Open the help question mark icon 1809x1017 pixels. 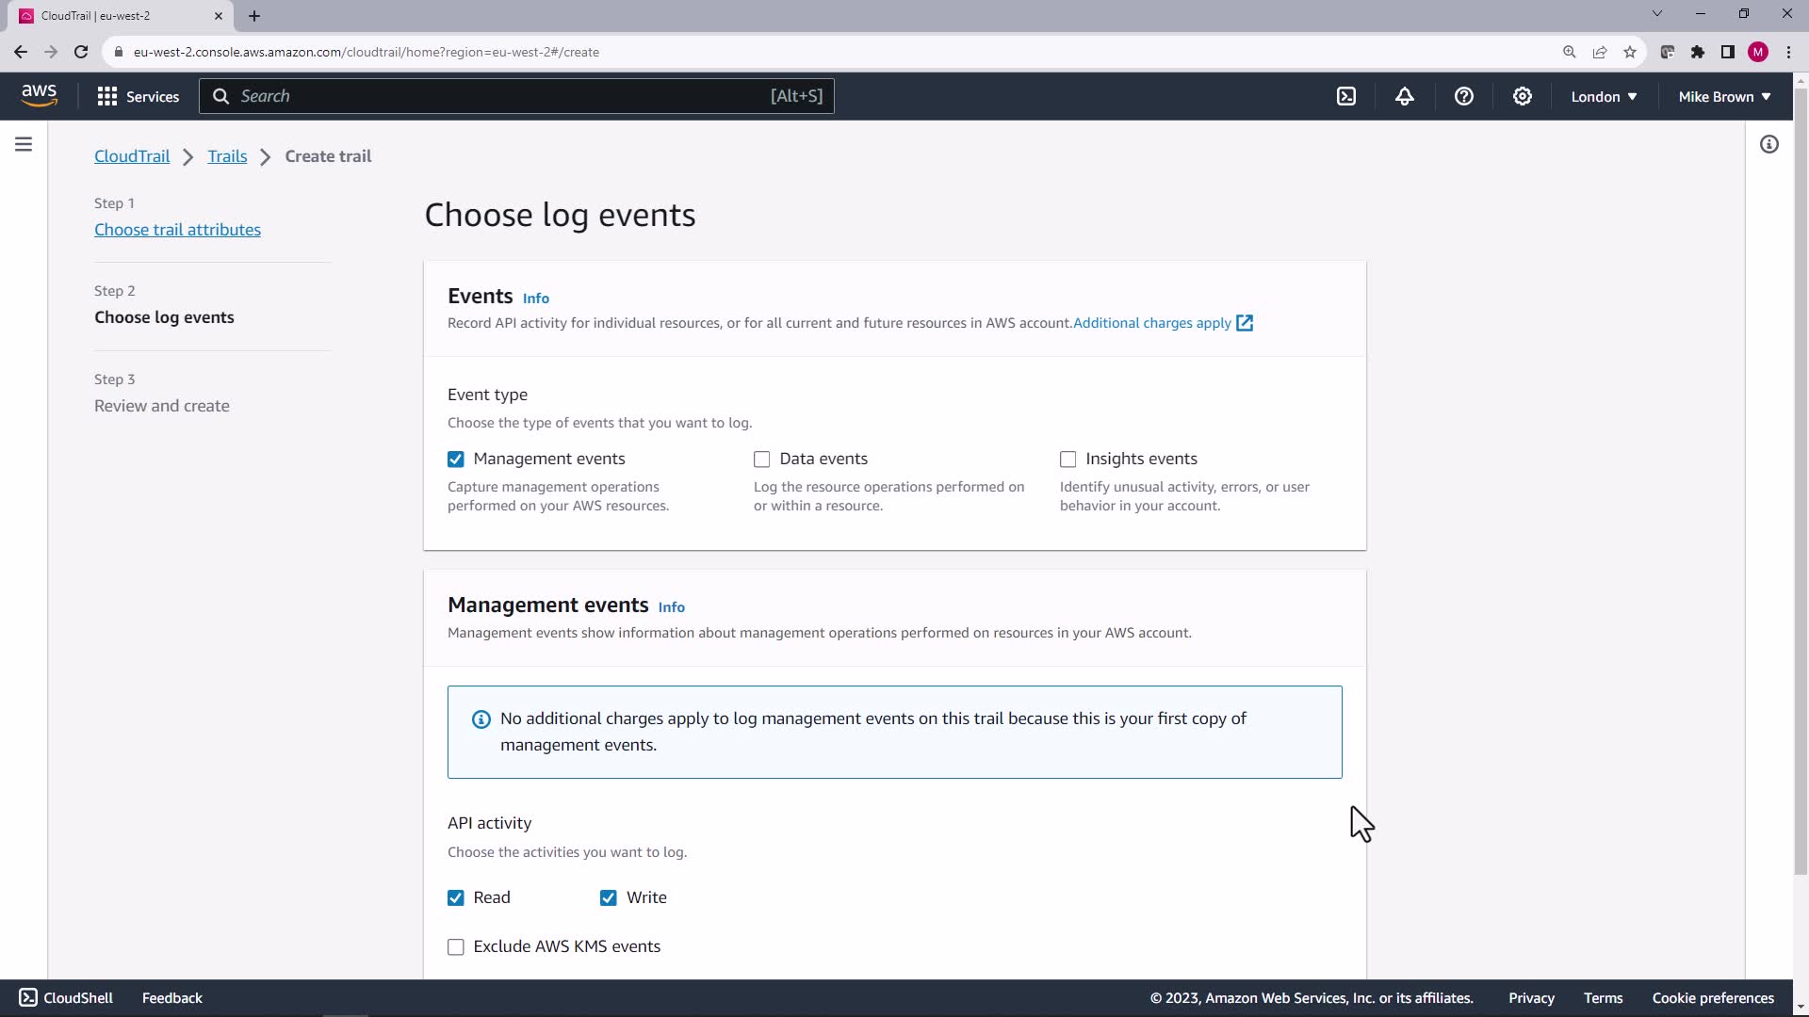pyautogui.click(x=1463, y=96)
